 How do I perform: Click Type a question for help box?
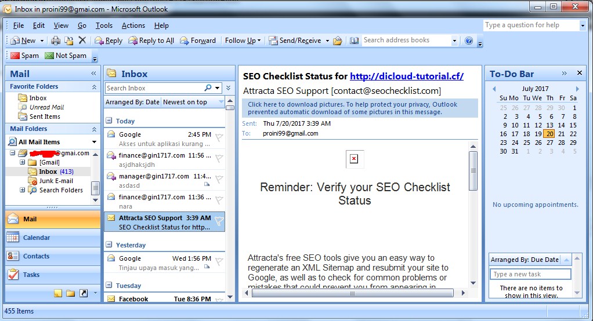click(531, 25)
